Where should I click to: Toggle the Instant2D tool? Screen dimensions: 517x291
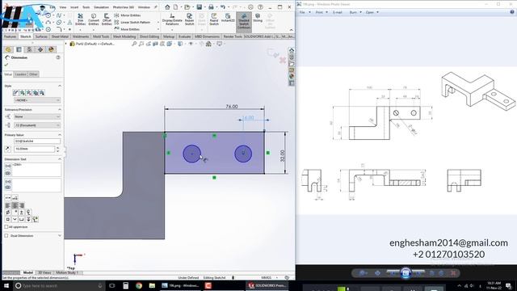pyautogui.click(x=228, y=18)
